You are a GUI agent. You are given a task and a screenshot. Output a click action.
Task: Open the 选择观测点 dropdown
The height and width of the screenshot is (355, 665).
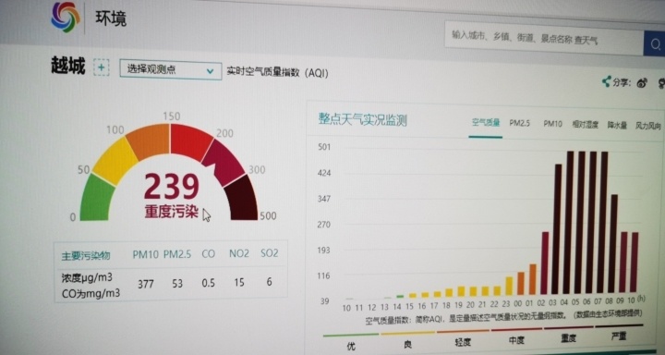[171, 70]
